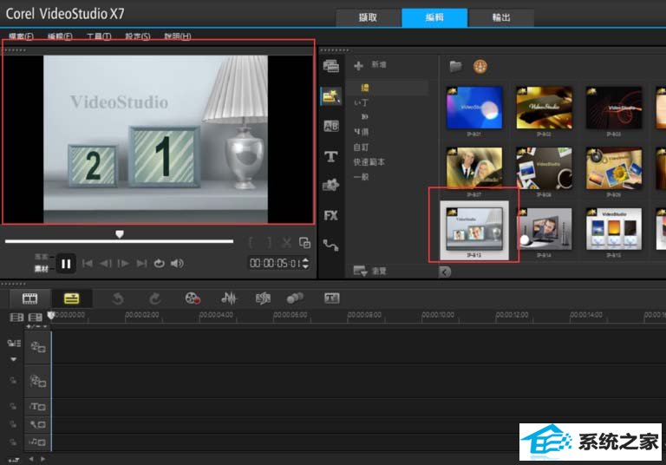Click the enlarge preview window icon
Image resolution: width=666 pixels, height=465 pixels.
(304, 243)
